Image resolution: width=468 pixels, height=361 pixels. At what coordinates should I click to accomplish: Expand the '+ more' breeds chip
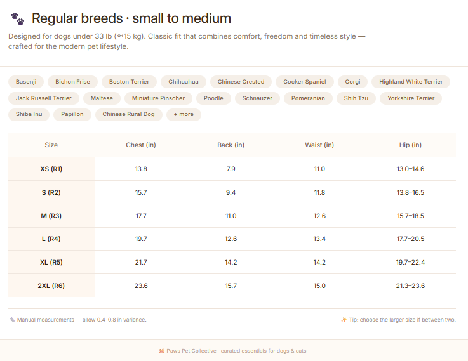tap(184, 114)
